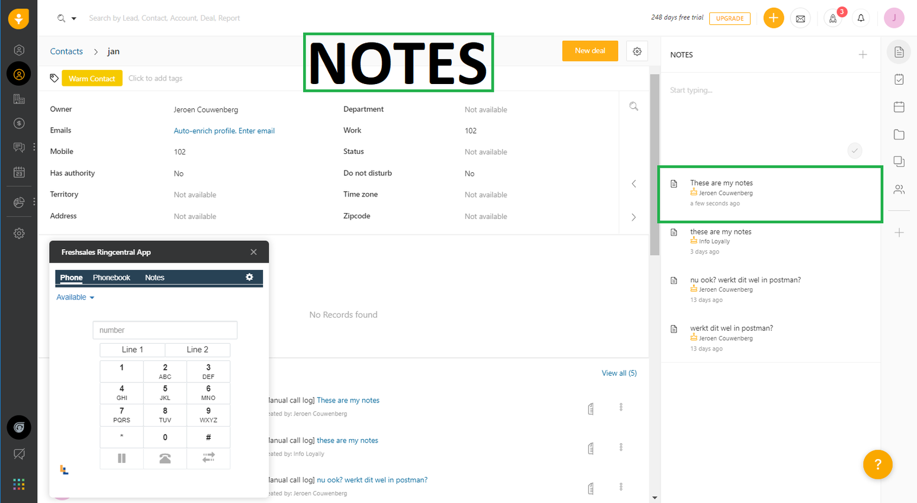Open the dialer settings gear in Ringcentral app
917x503 pixels.
click(x=249, y=277)
